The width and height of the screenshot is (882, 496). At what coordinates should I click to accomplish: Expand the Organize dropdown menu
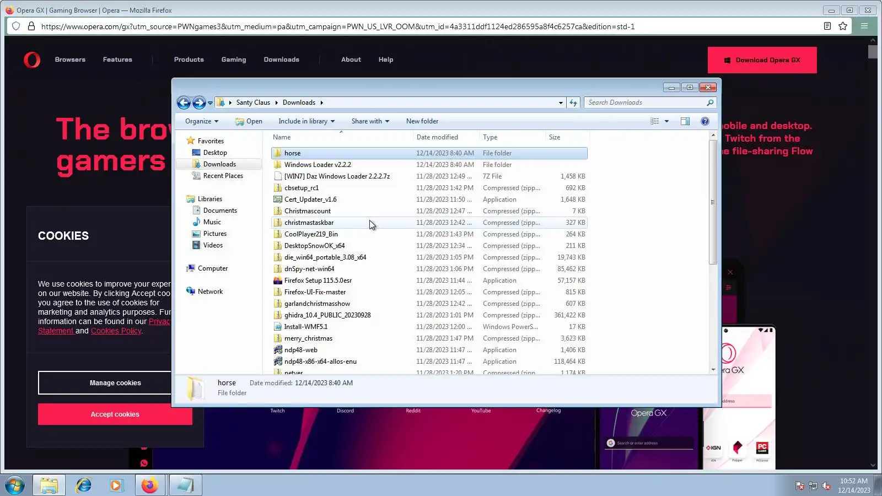tap(202, 121)
